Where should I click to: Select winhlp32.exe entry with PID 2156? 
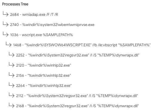(44, 76)
